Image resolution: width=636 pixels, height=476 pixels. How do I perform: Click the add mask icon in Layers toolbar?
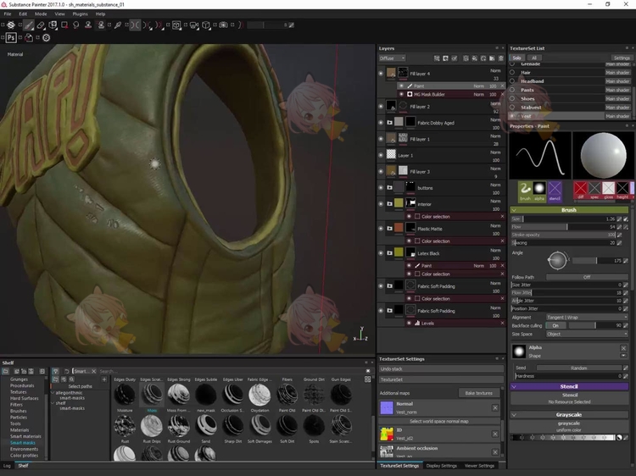[x=445, y=58]
